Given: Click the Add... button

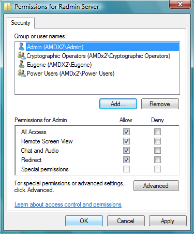Looking at the screenshot, I should point(118,104).
